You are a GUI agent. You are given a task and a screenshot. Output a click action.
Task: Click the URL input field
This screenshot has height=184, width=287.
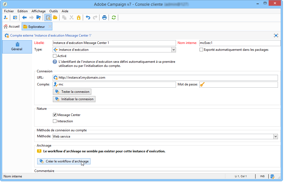[x=165, y=78]
